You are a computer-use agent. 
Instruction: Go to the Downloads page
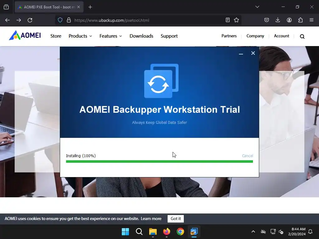click(141, 36)
